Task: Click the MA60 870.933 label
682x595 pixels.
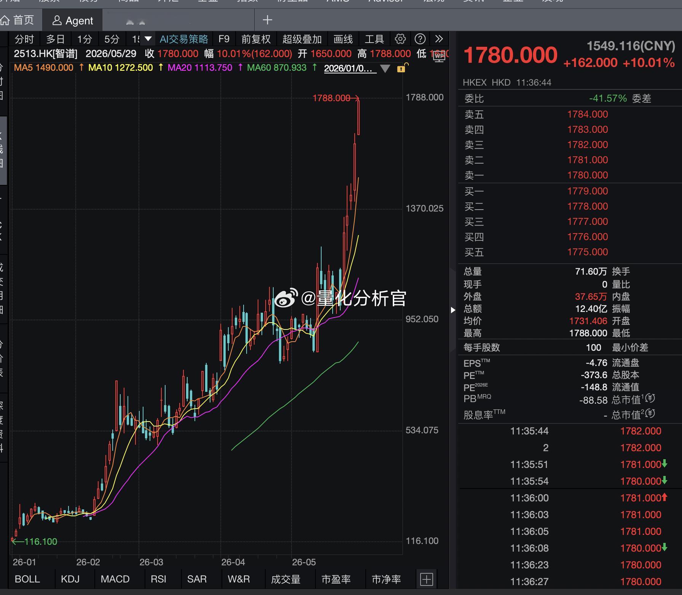Action: click(276, 68)
